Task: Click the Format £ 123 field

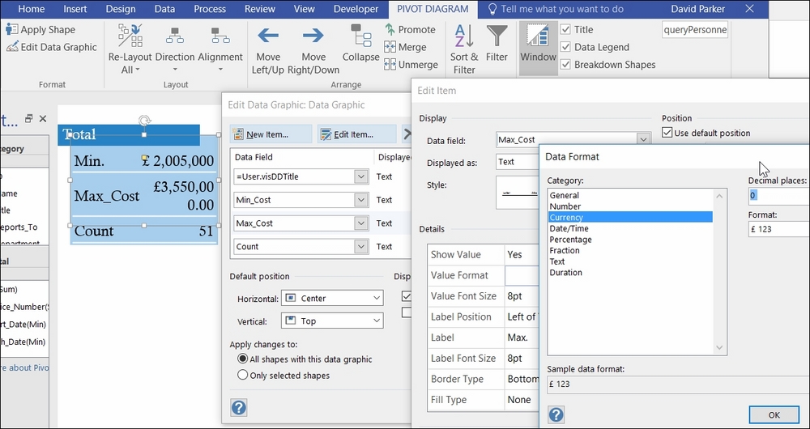Action: point(779,229)
